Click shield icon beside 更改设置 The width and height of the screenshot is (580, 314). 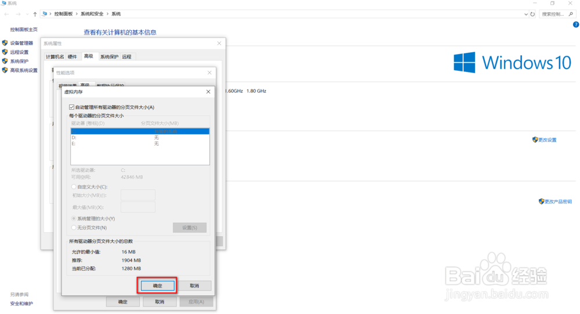(x=535, y=140)
